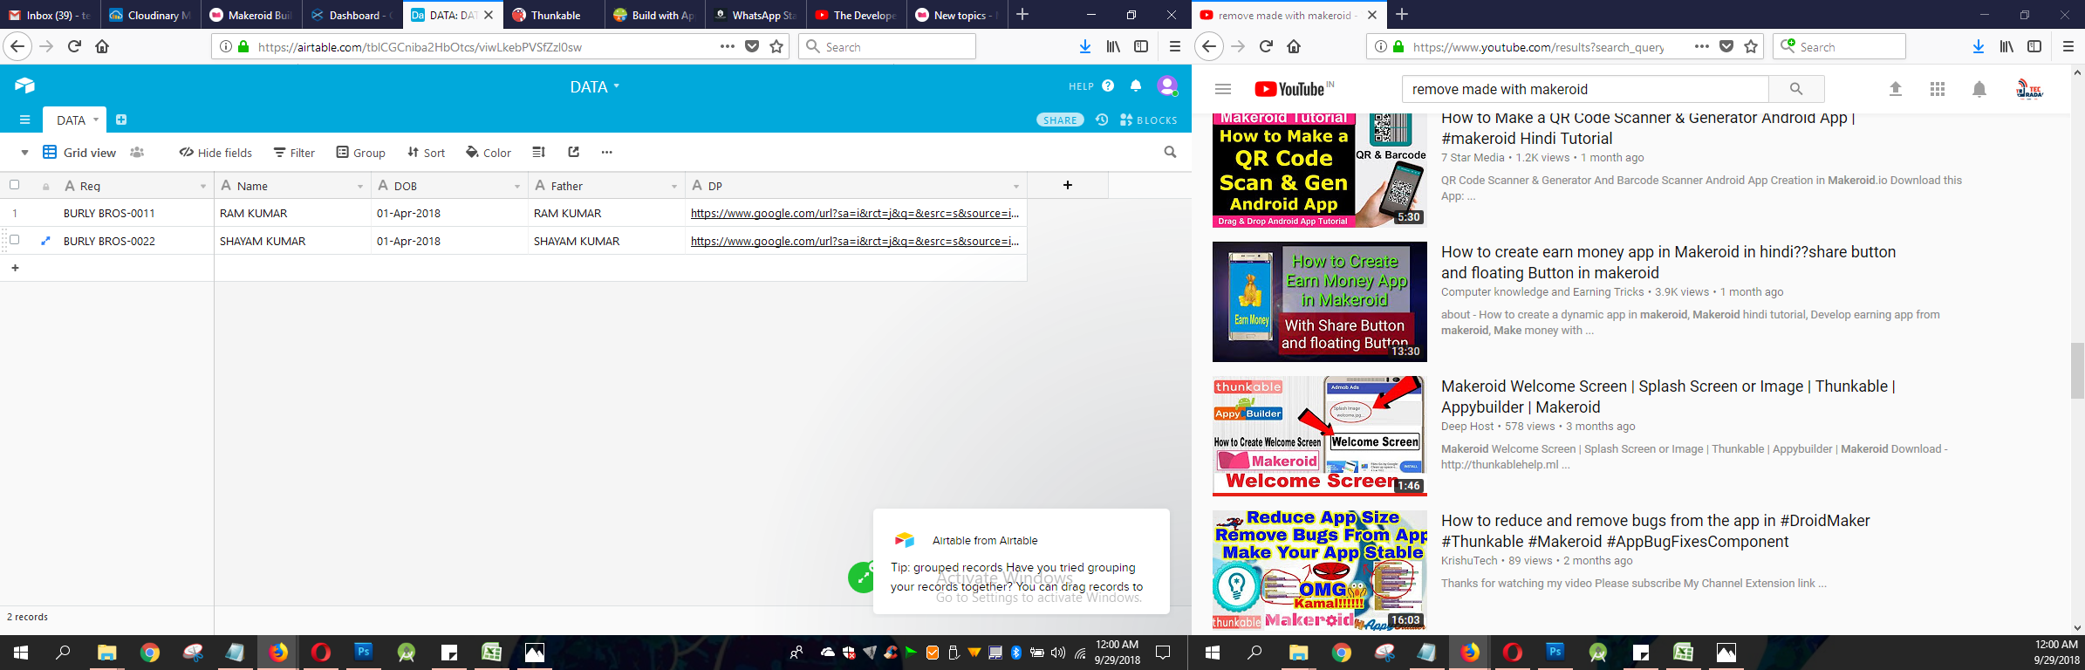Click the row height icon
2085x670 pixels.
tap(538, 152)
